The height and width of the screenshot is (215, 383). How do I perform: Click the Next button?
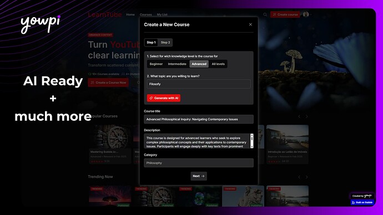pyautogui.click(x=199, y=176)
